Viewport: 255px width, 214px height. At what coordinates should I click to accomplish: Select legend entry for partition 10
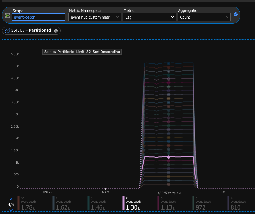(27, 203)
